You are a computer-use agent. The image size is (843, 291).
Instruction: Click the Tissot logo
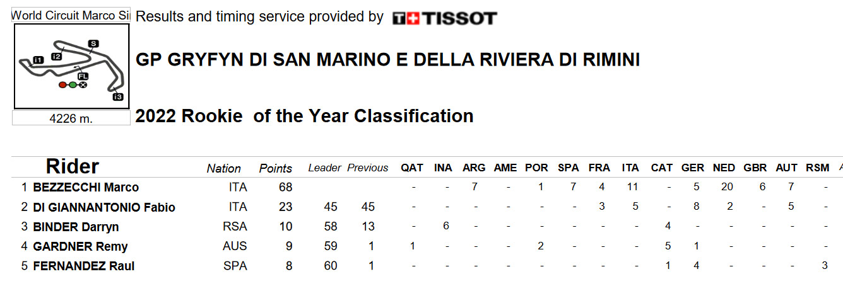(x=444, y=18)
